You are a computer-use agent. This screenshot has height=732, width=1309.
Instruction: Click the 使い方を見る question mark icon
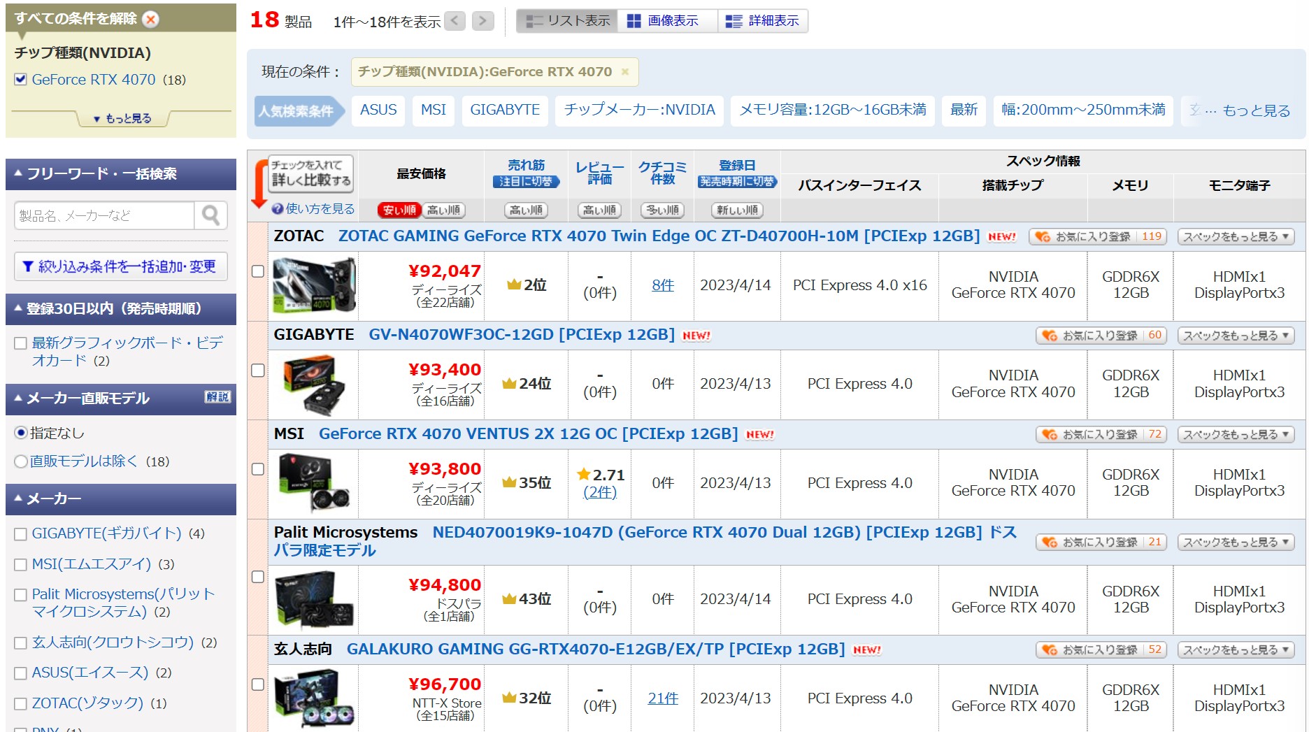pos(277,208)
